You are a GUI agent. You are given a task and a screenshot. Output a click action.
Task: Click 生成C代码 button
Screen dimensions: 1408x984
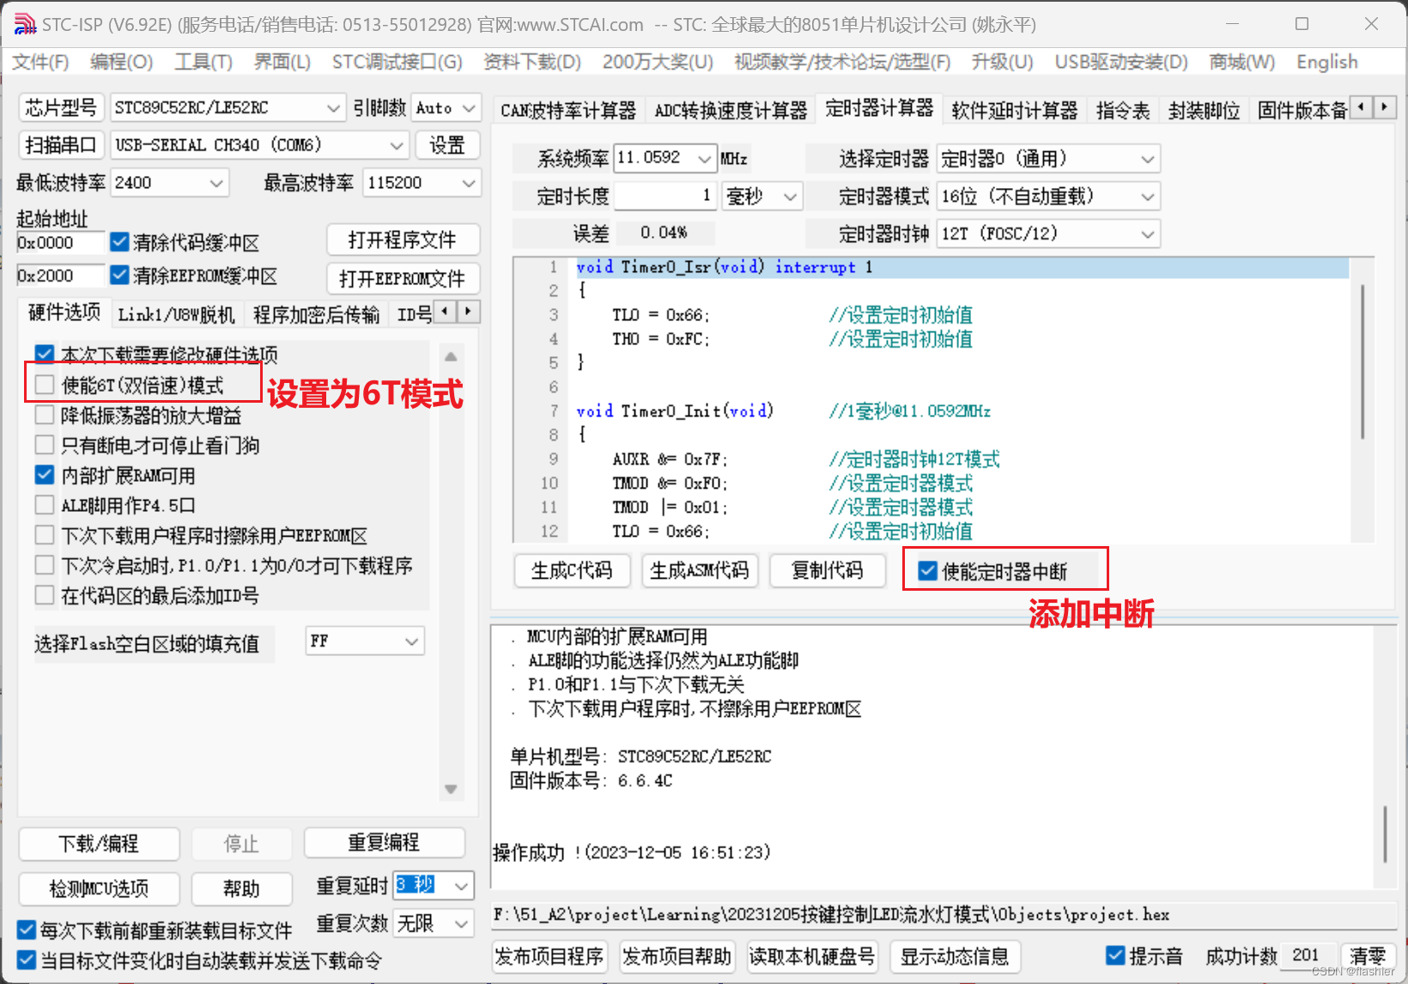click(x=572, y=571)
